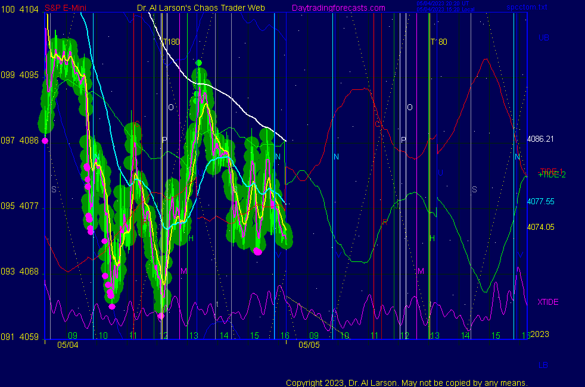The width and height of the screenshot is (585, 387).
Task: Click the '13' hour label on 05/04
Action: (194, 336)
